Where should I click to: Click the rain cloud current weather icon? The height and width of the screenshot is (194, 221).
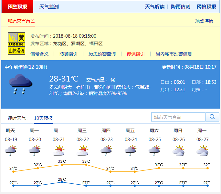click(x=20, y=84)
